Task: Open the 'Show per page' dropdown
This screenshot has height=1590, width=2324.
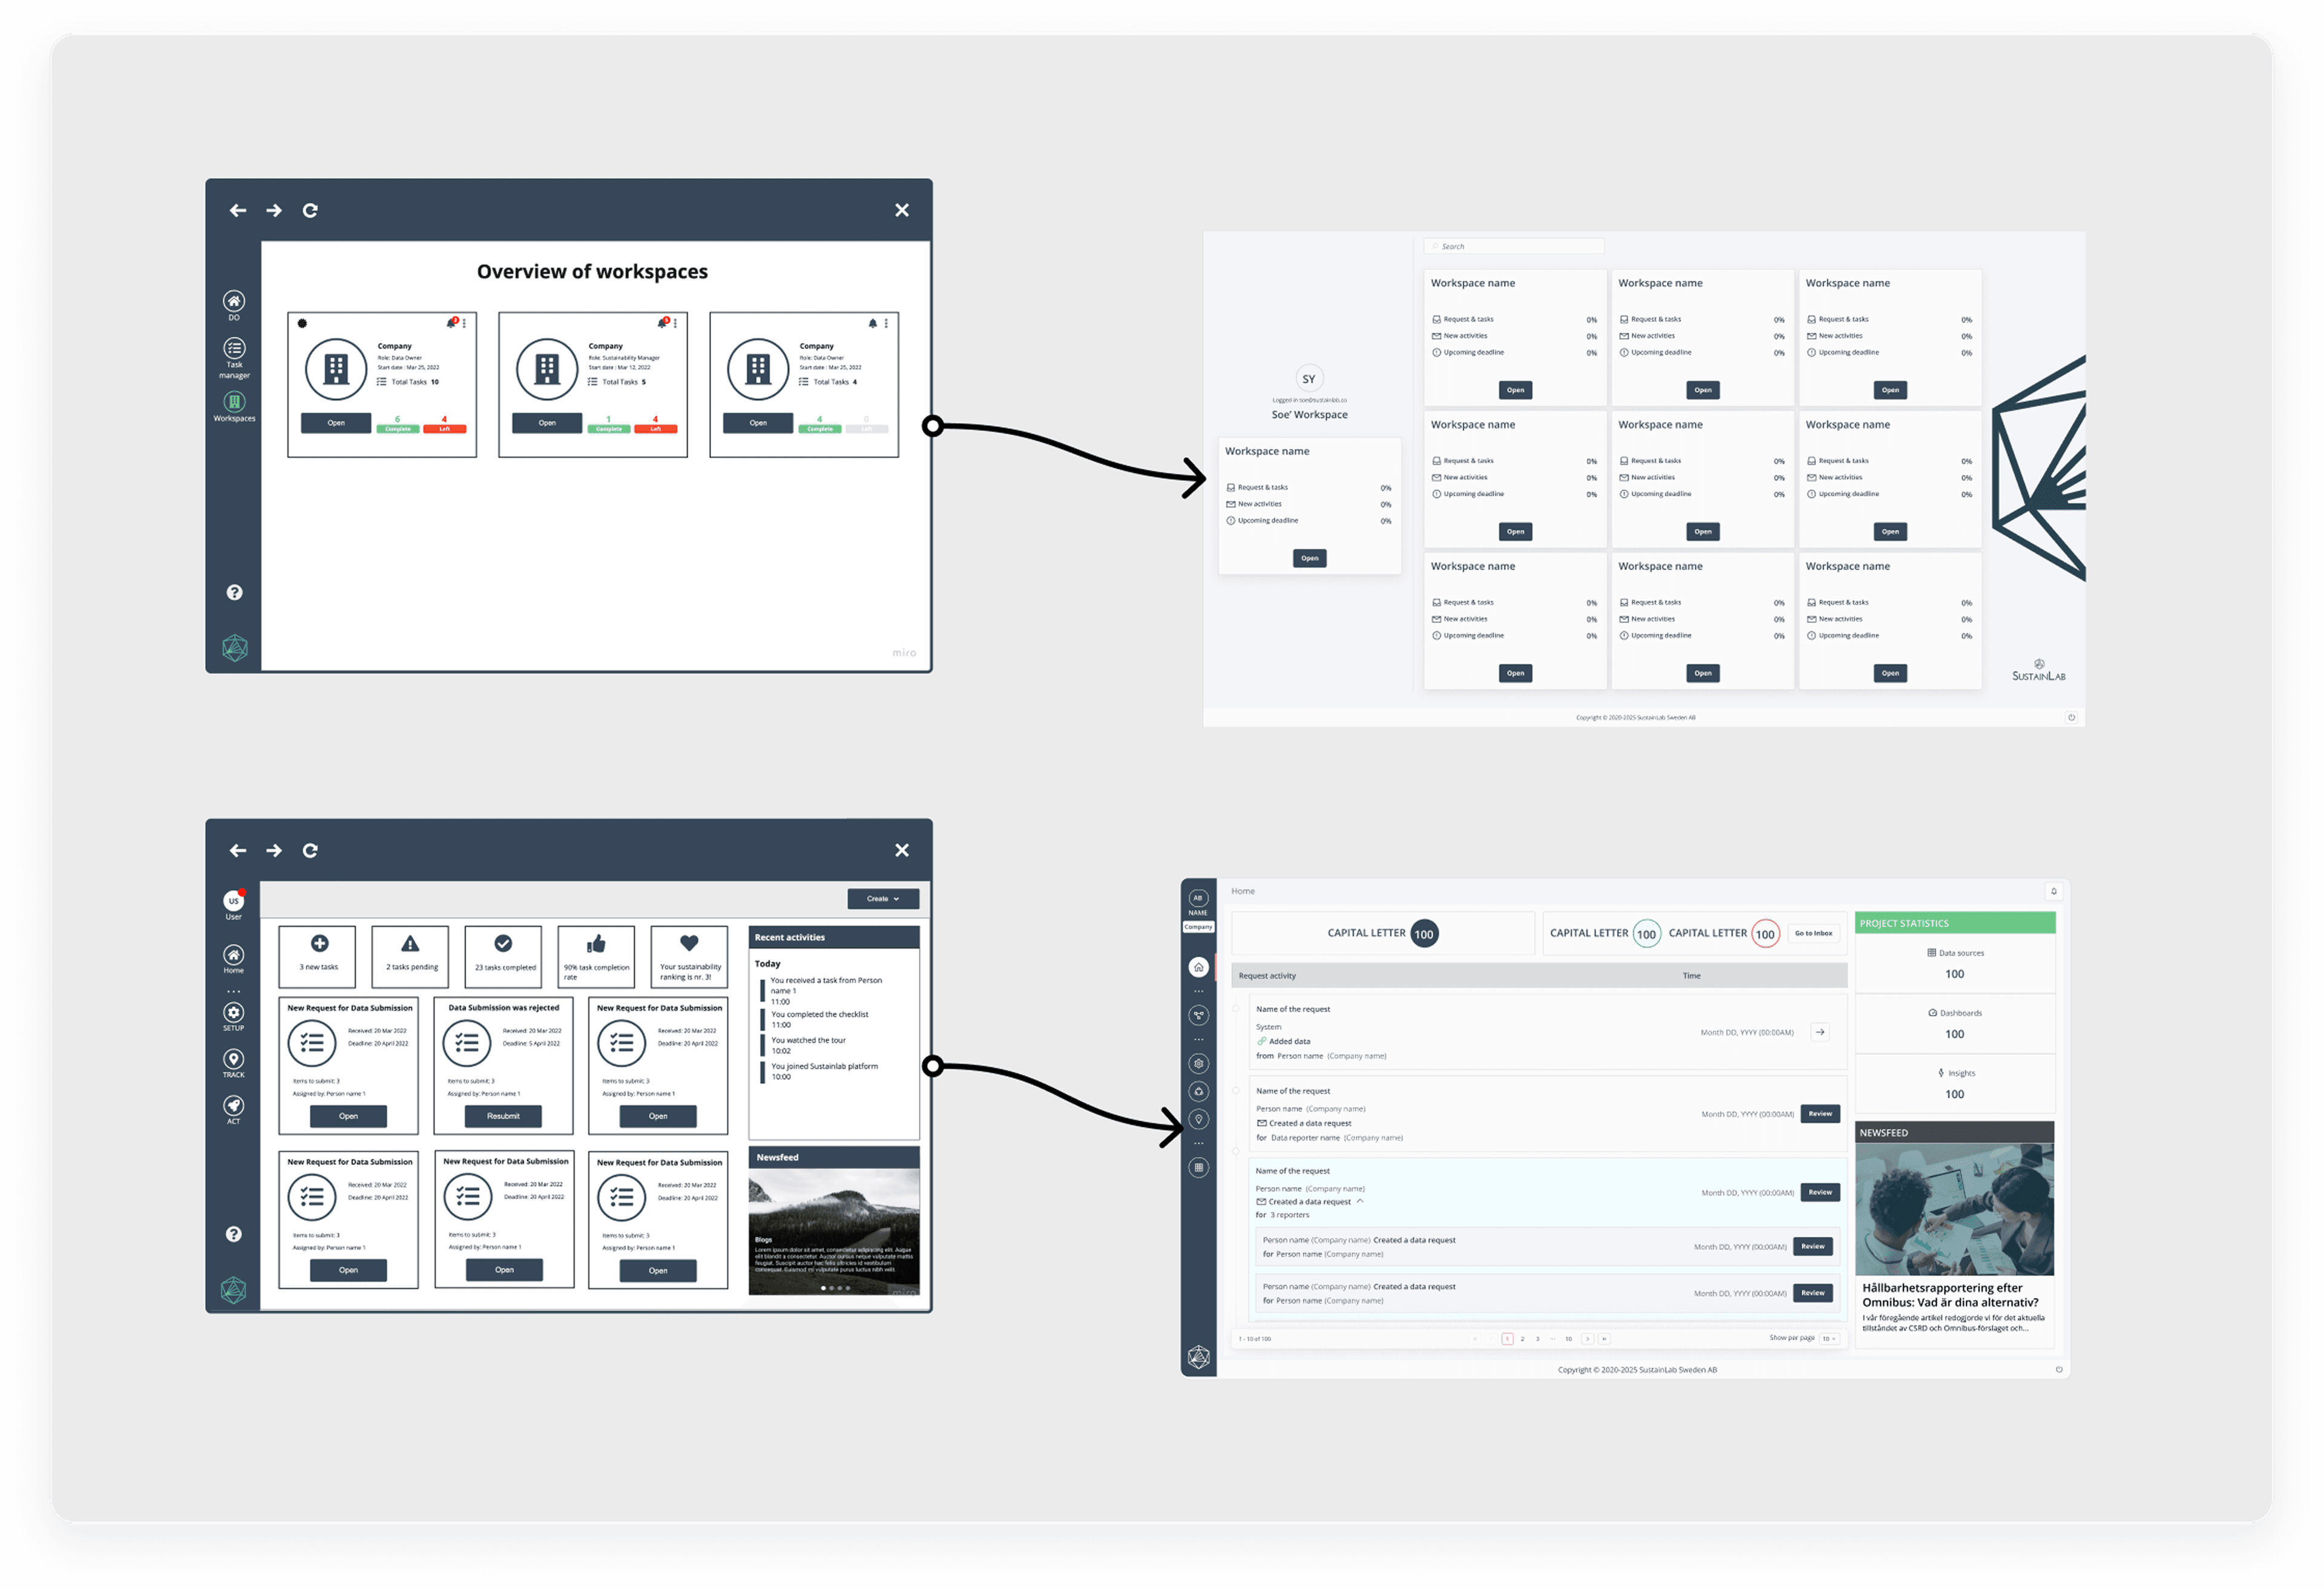Action: [x=1828, y=1338]
